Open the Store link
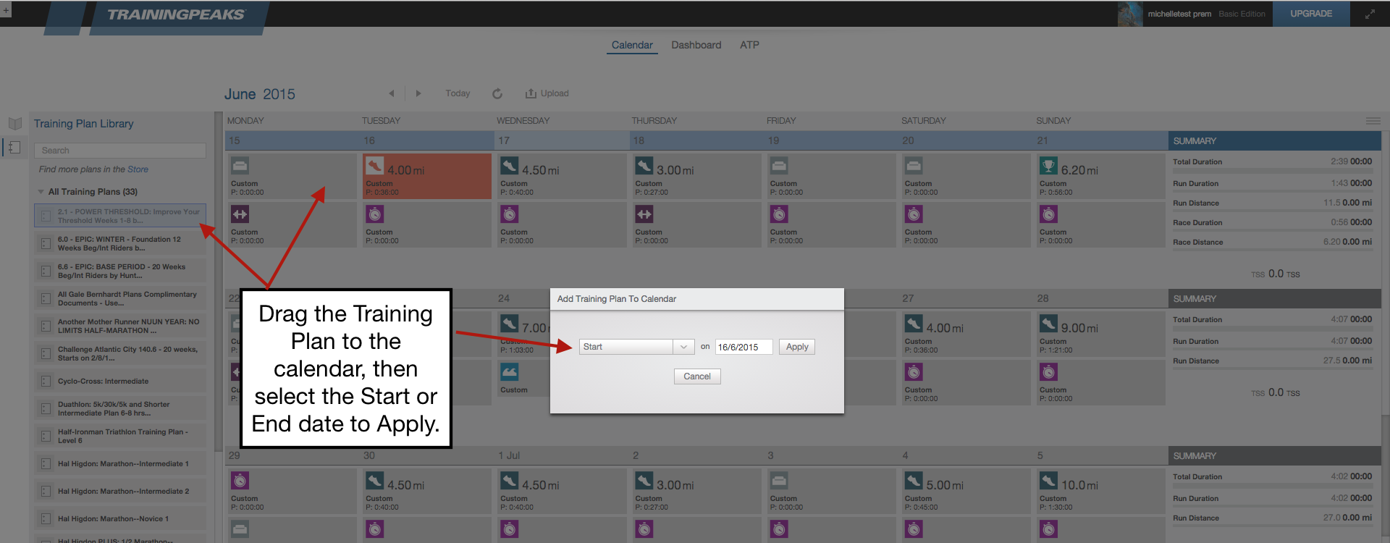The height and width of the screenshot is (543, 1390). pyautogui.click(x=138, y=169)
